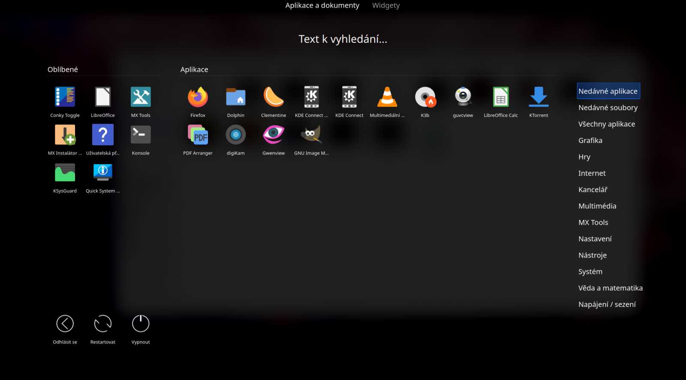Image resolution: width=686 pixels, height=380 pixels.
Task: Open the Gwenview image viewer
Action: 274,140
